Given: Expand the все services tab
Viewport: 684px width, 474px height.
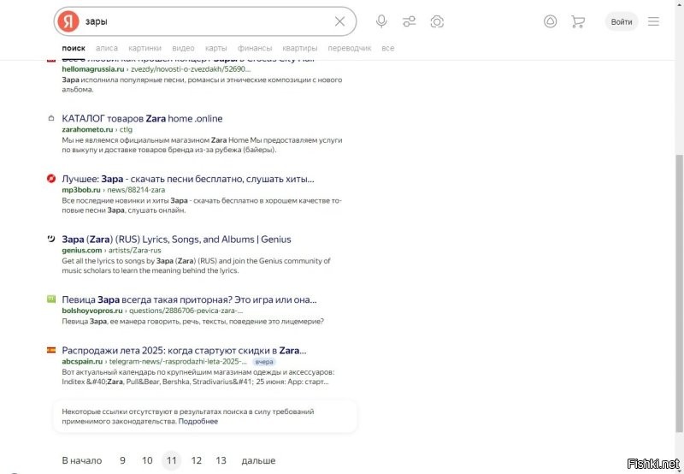Looking at the screenshot, I should click(388, 48).
